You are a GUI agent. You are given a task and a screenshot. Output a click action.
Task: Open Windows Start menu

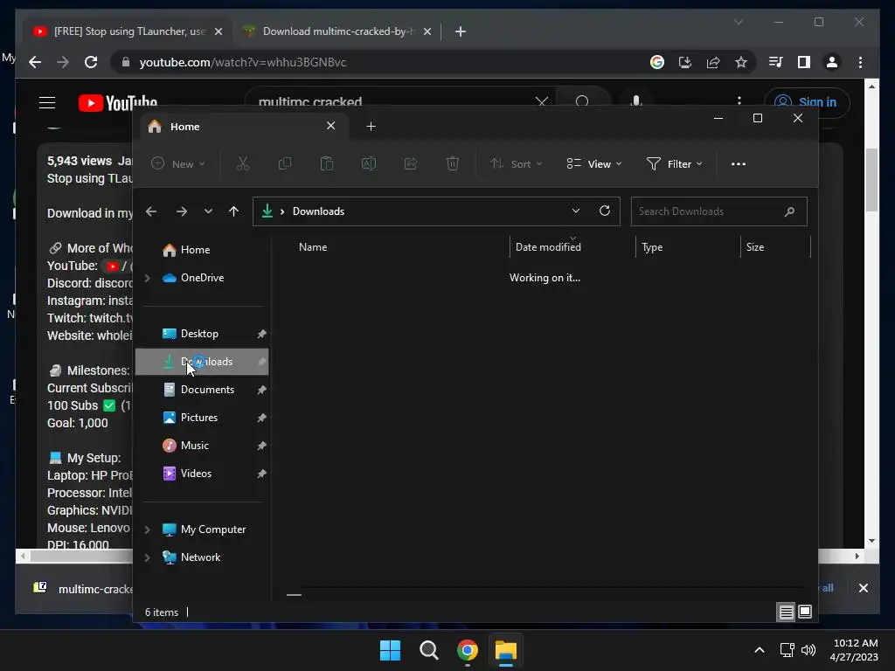(391, 650)
